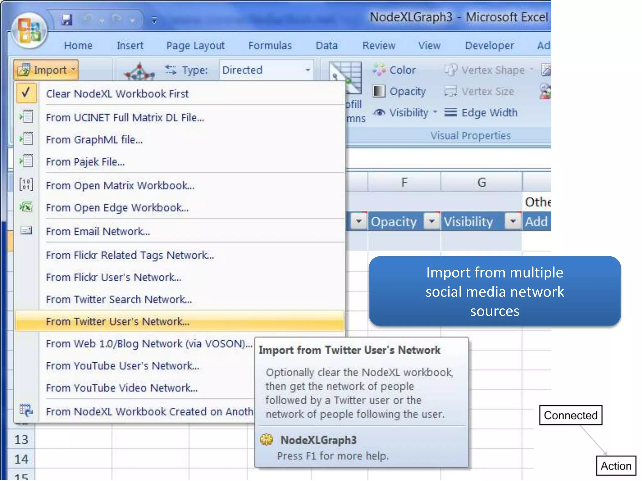This screenshot has height=481, width=642.
Task: Open the Visibility column filter dropdown
Action: coord(513,221)
